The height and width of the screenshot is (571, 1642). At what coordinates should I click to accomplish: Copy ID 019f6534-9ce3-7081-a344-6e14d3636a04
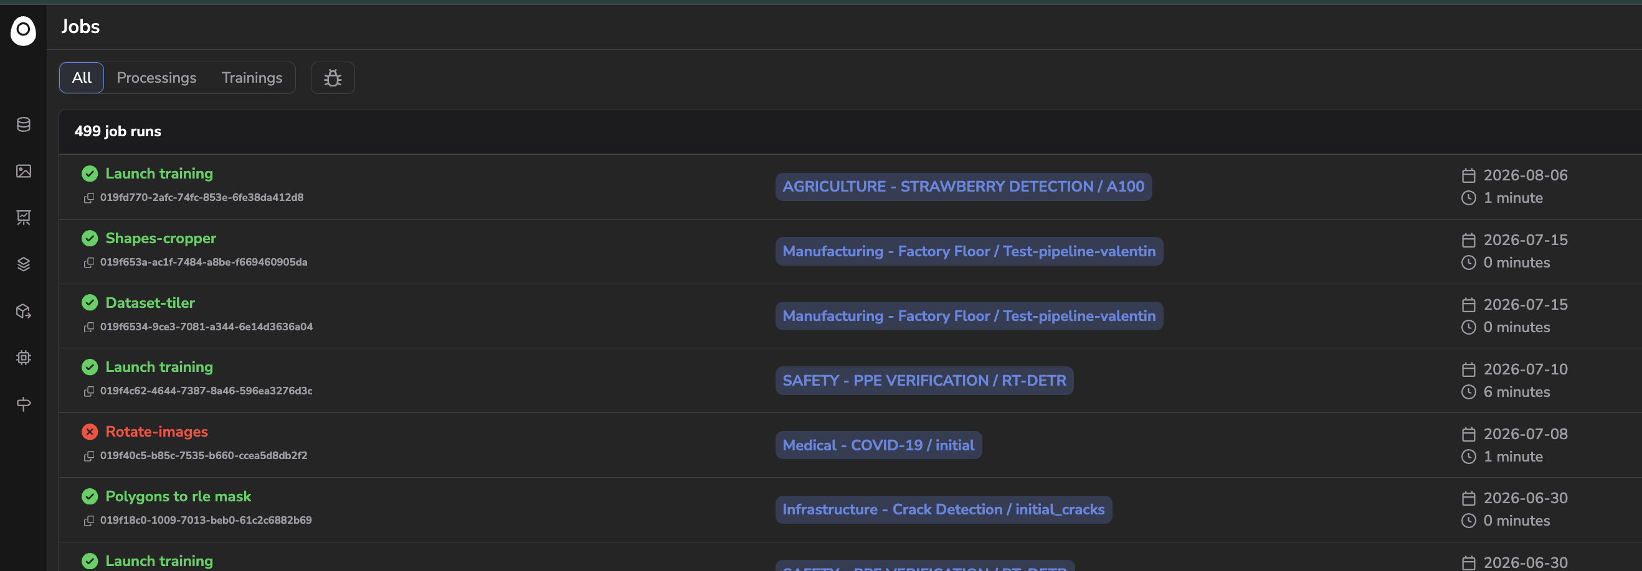click(x=89, y=327)
